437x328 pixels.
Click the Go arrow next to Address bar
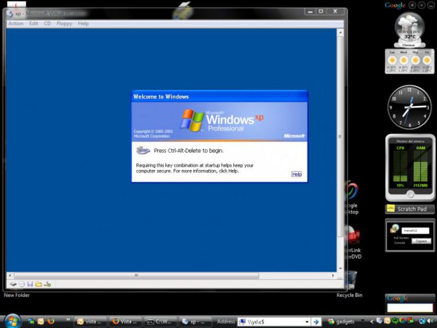[x=316, y=322]
